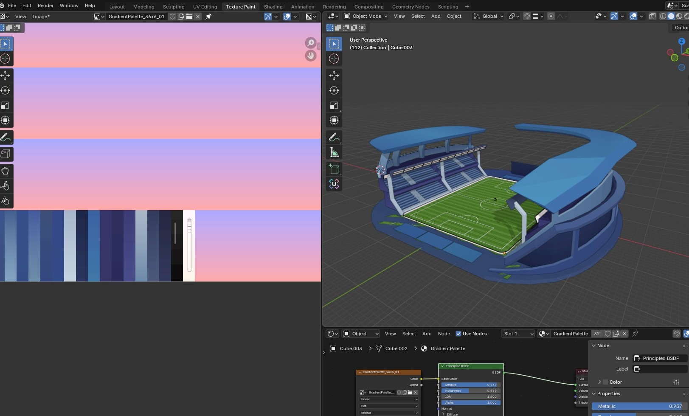Open the Slot 1 material dropdown
Screen dimensions: 689x416
coord(518,334)
